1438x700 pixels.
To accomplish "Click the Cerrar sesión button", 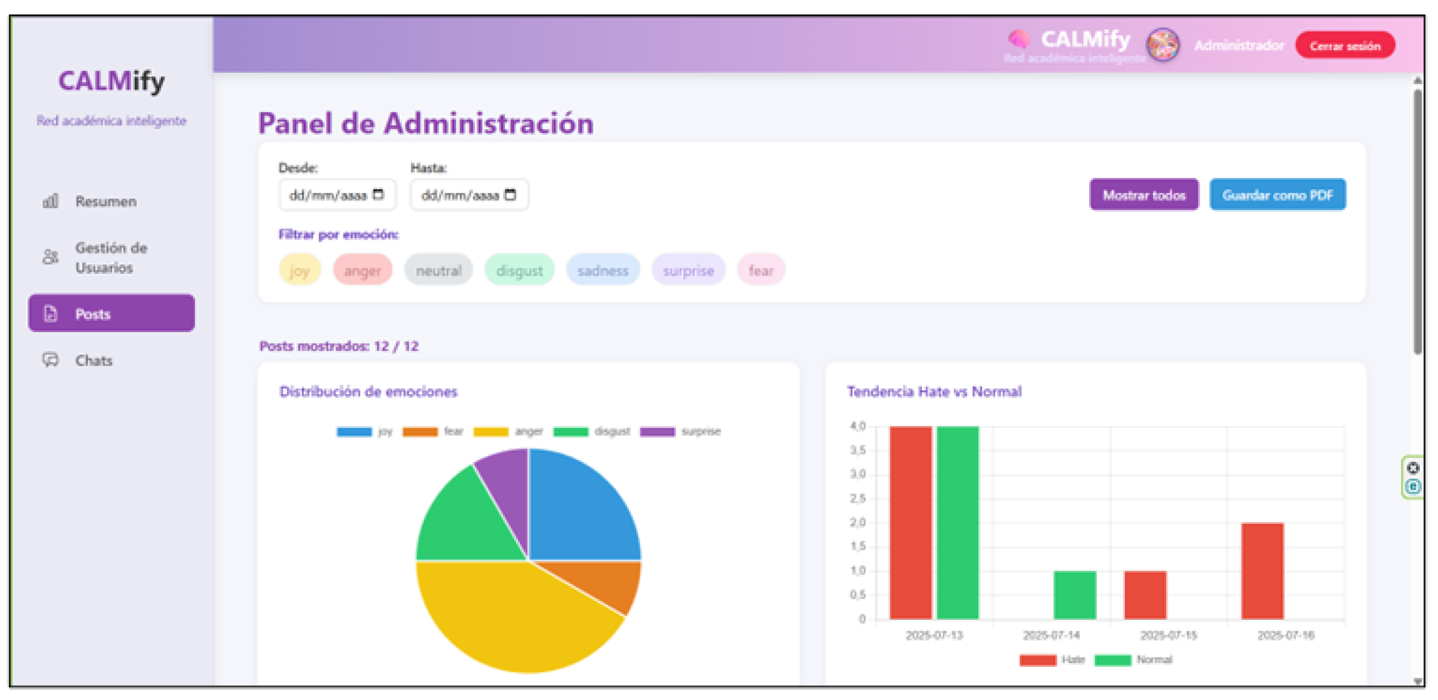I will click(x=1345, y=46).
